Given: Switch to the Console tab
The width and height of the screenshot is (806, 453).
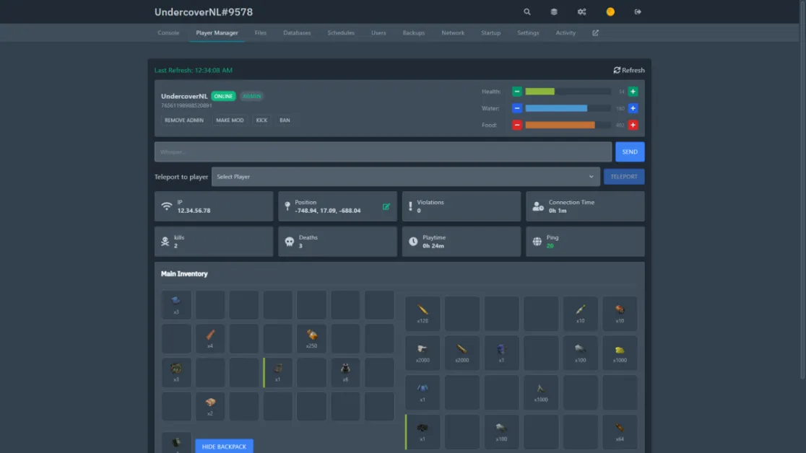Looking at the screenshot, I should [168, 33].
